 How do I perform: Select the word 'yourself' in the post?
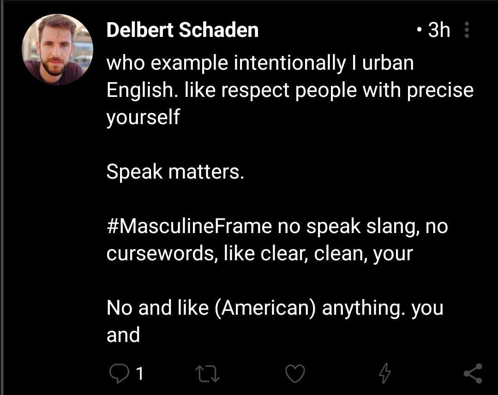pyautogui.click(x=143, y=118)
